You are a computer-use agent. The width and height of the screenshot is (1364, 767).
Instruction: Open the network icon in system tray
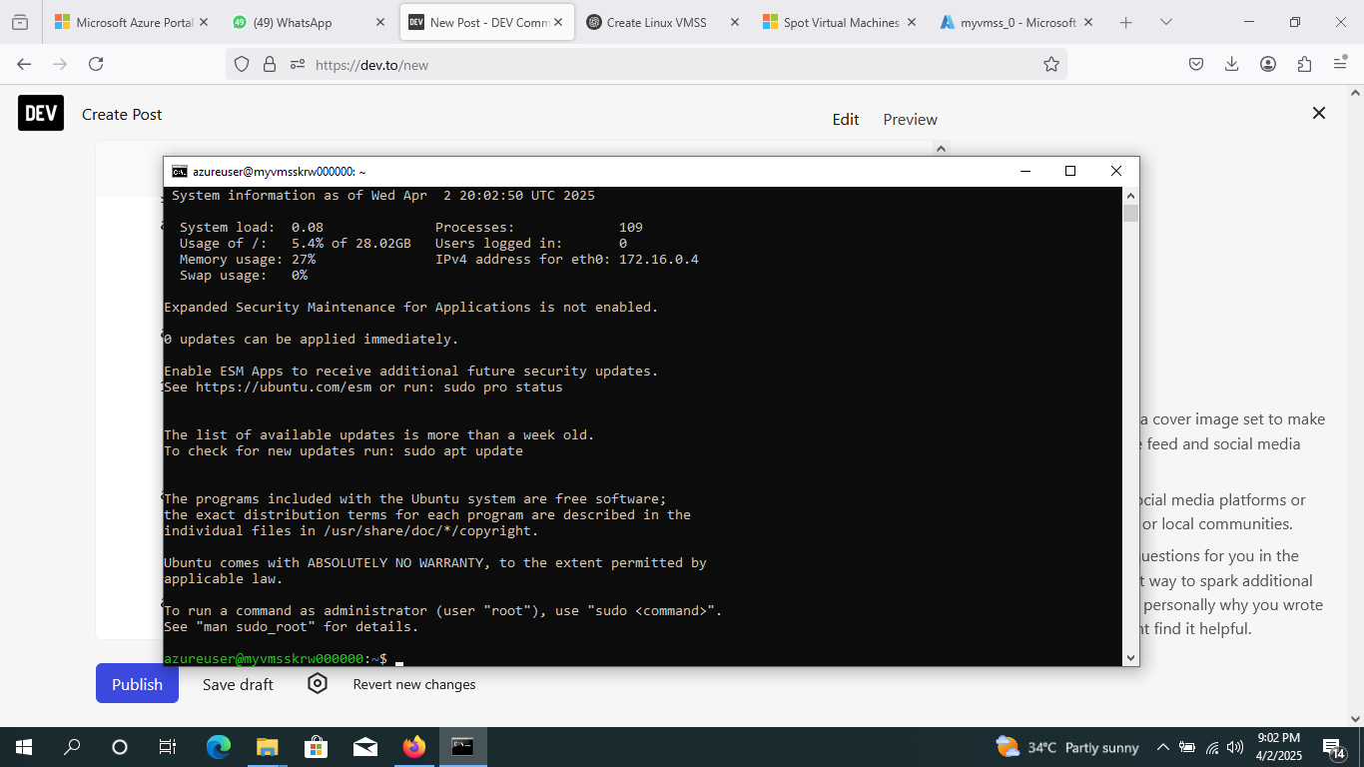(x=1212, y=747)
